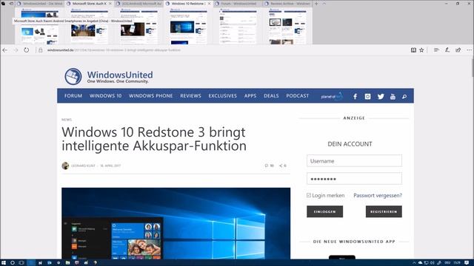Close the Microsoft Store tab
The image size is (474, 266).
pyautogui.click(x=110, y=4)
